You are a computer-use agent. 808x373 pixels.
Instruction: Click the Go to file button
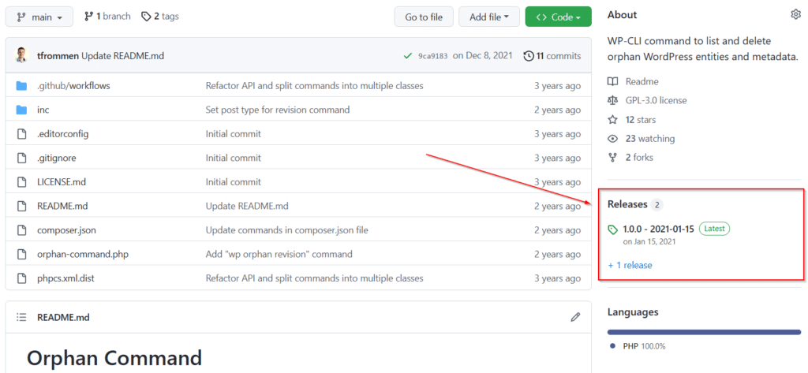click(x=424, y=17)
